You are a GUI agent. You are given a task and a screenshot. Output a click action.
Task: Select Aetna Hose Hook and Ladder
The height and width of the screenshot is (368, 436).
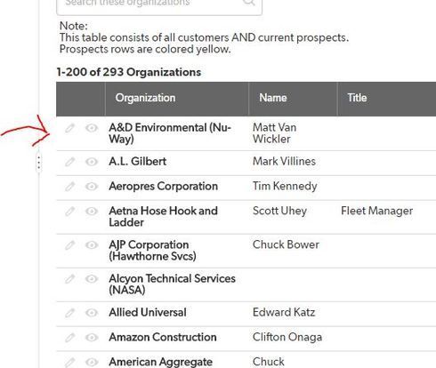tap(164, 217)
